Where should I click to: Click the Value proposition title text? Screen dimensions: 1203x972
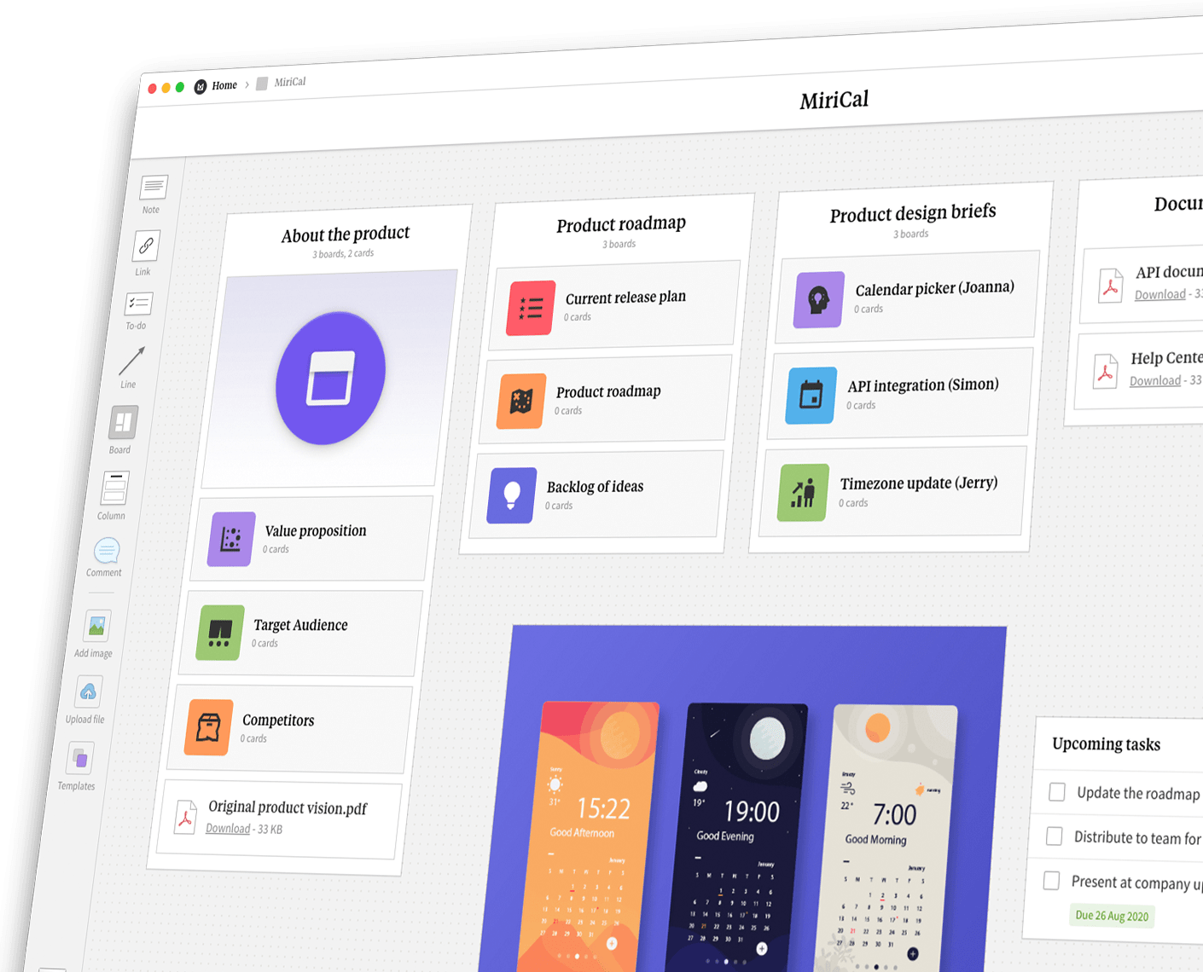pyautogui.click(x=315, y=531)
